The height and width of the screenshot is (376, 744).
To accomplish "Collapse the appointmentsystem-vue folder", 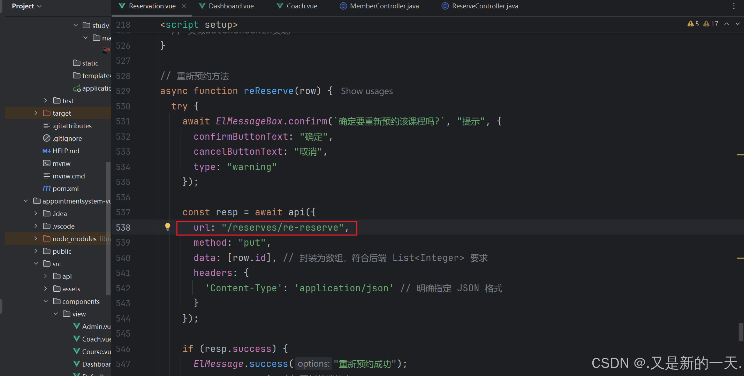I will tap(26, 201).
